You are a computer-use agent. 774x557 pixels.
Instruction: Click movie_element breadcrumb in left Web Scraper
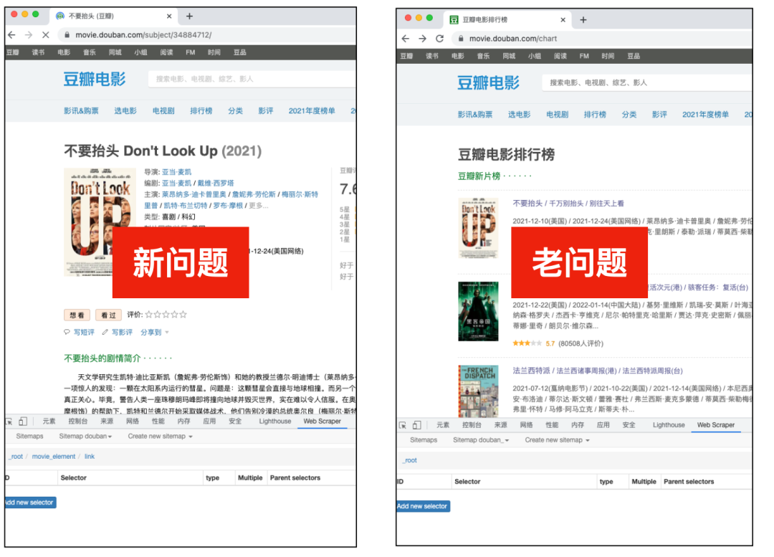(x=54, y=456)
